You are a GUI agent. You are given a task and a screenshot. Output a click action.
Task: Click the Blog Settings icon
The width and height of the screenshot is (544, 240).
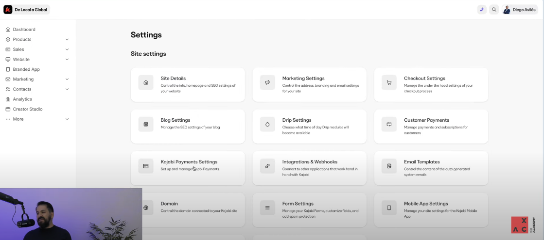(x=146, y=124)
